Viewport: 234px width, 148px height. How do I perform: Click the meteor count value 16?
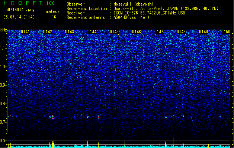click(x=54, y=17)
